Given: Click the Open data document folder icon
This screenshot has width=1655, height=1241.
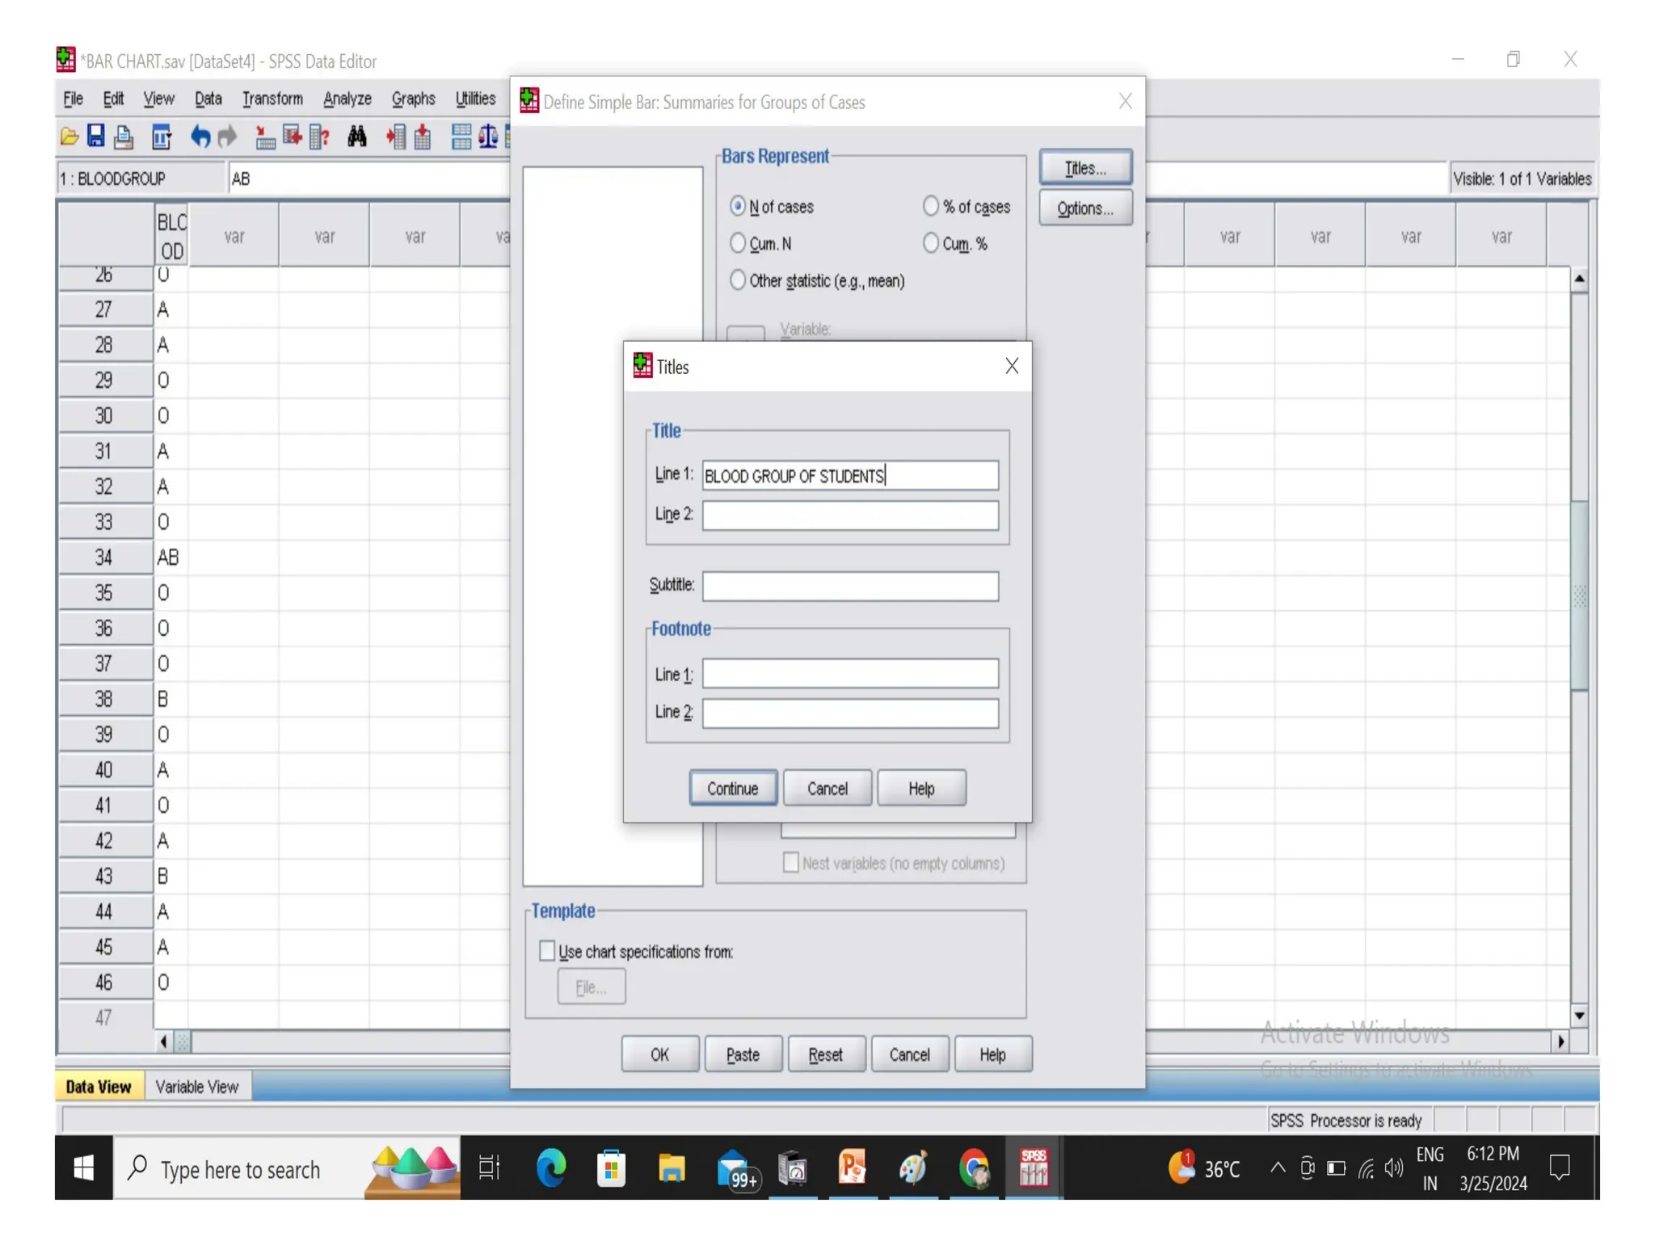Looking at the screenshot, I should point(69,137).
